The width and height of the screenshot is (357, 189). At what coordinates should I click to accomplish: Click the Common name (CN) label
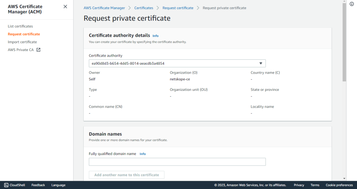tap(105, 107)
